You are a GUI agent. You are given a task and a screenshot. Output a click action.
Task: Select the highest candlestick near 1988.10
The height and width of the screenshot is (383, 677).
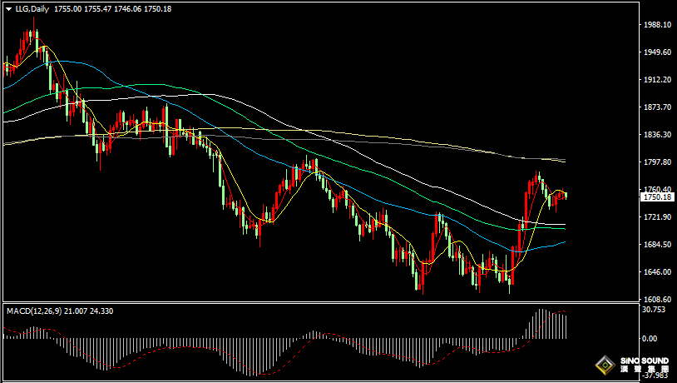coord(34,33)
